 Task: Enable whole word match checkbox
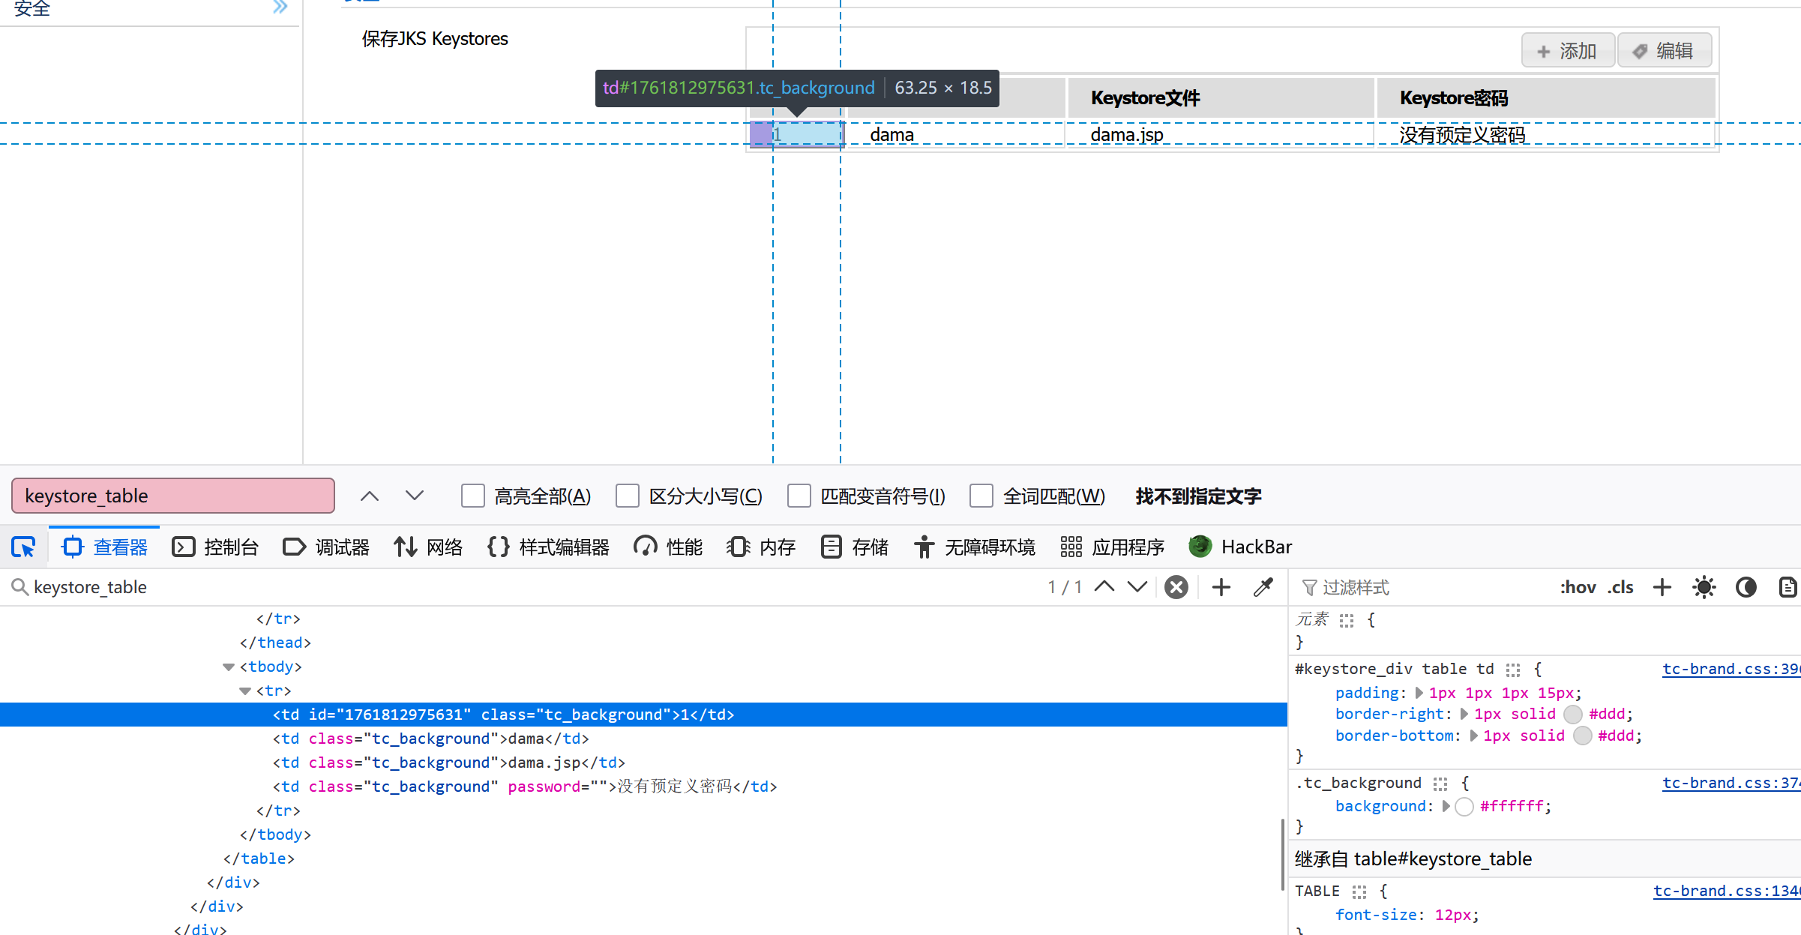point(981,496)
